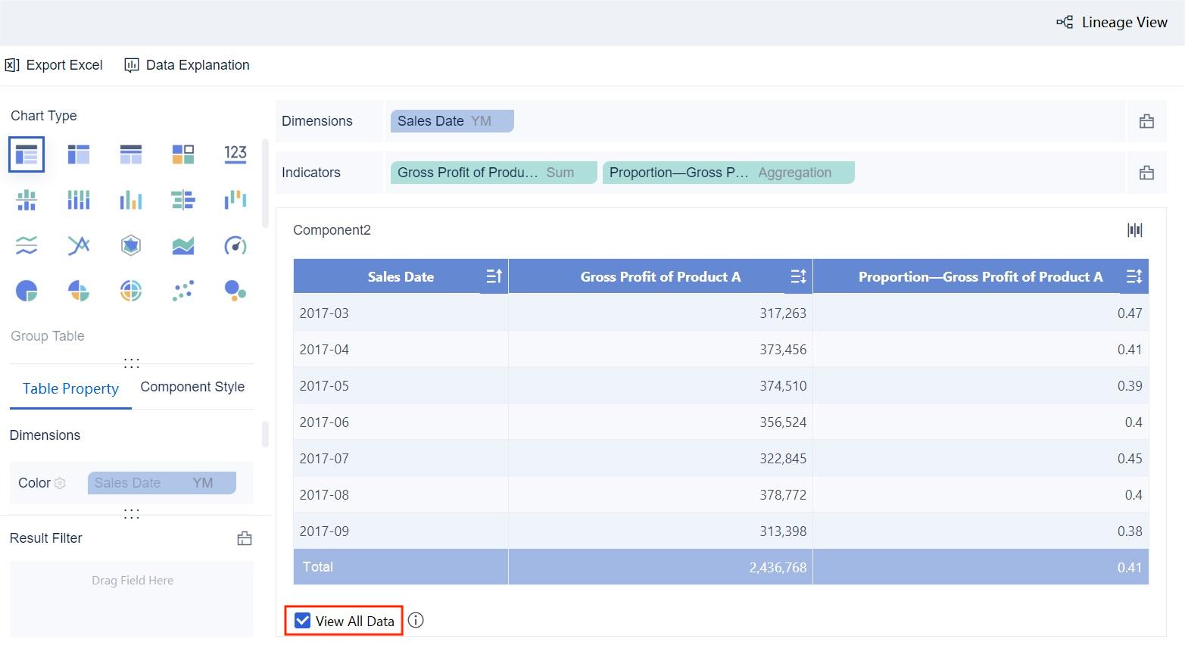This screenshot has height=645, width=1185.
Task: Select the pie chart type icon
Action: [27, 291]
